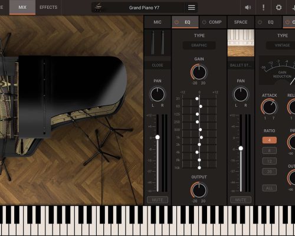Select the MIC channel tab
This screenshot has width=295, height=236.
coord(158,22)
